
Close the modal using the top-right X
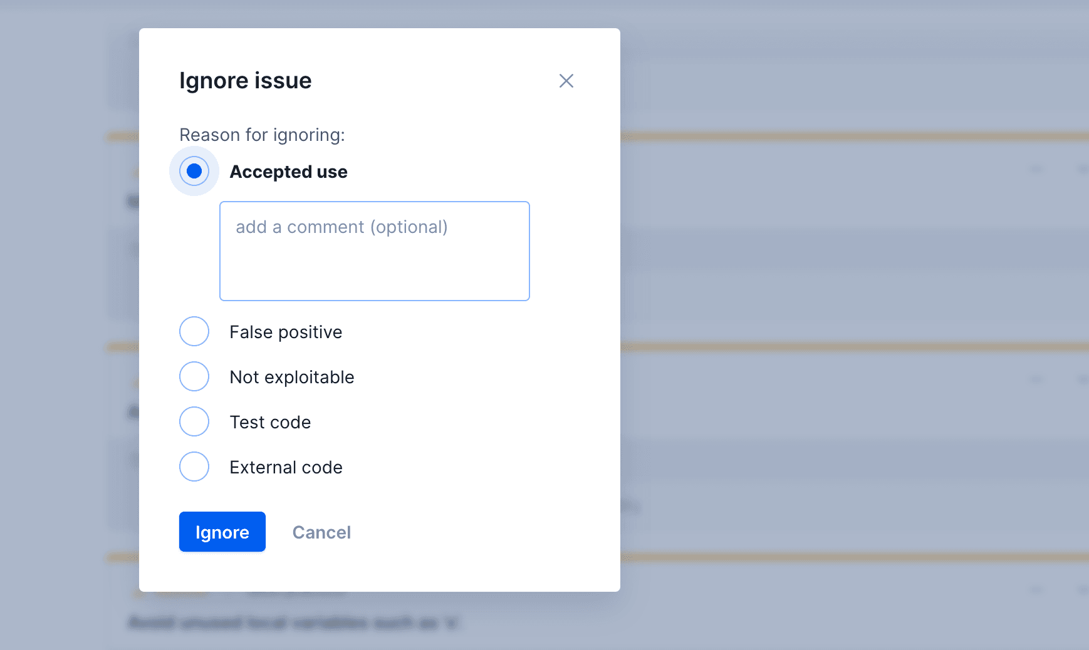(566, 81)
